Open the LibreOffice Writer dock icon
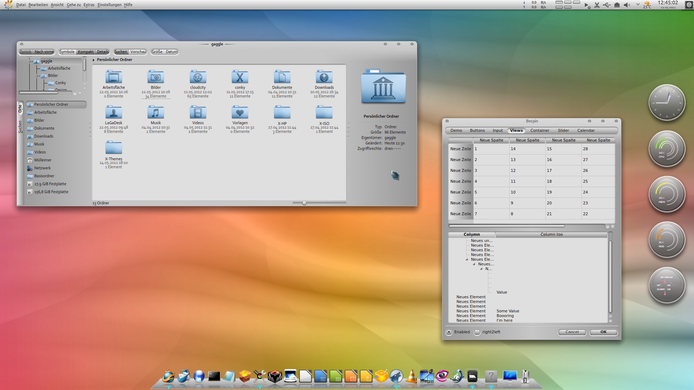 (x=320, y=376)
